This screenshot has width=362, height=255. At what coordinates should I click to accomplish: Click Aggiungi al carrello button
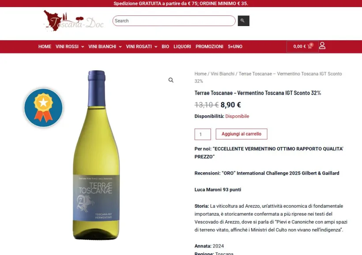241,134
